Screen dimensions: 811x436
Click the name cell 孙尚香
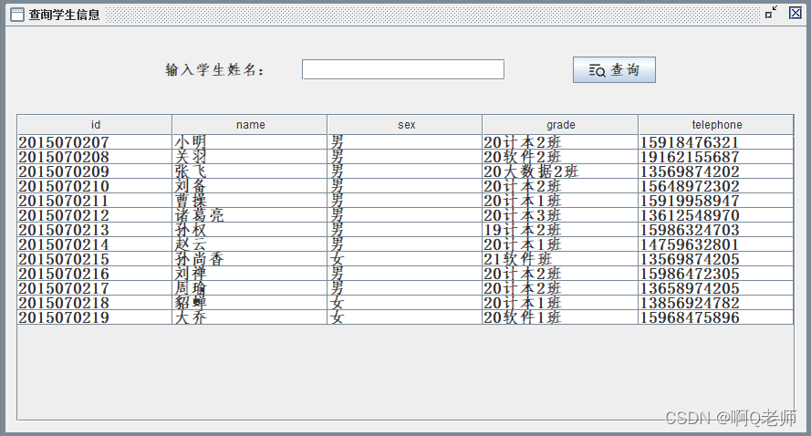click(250, 259)
